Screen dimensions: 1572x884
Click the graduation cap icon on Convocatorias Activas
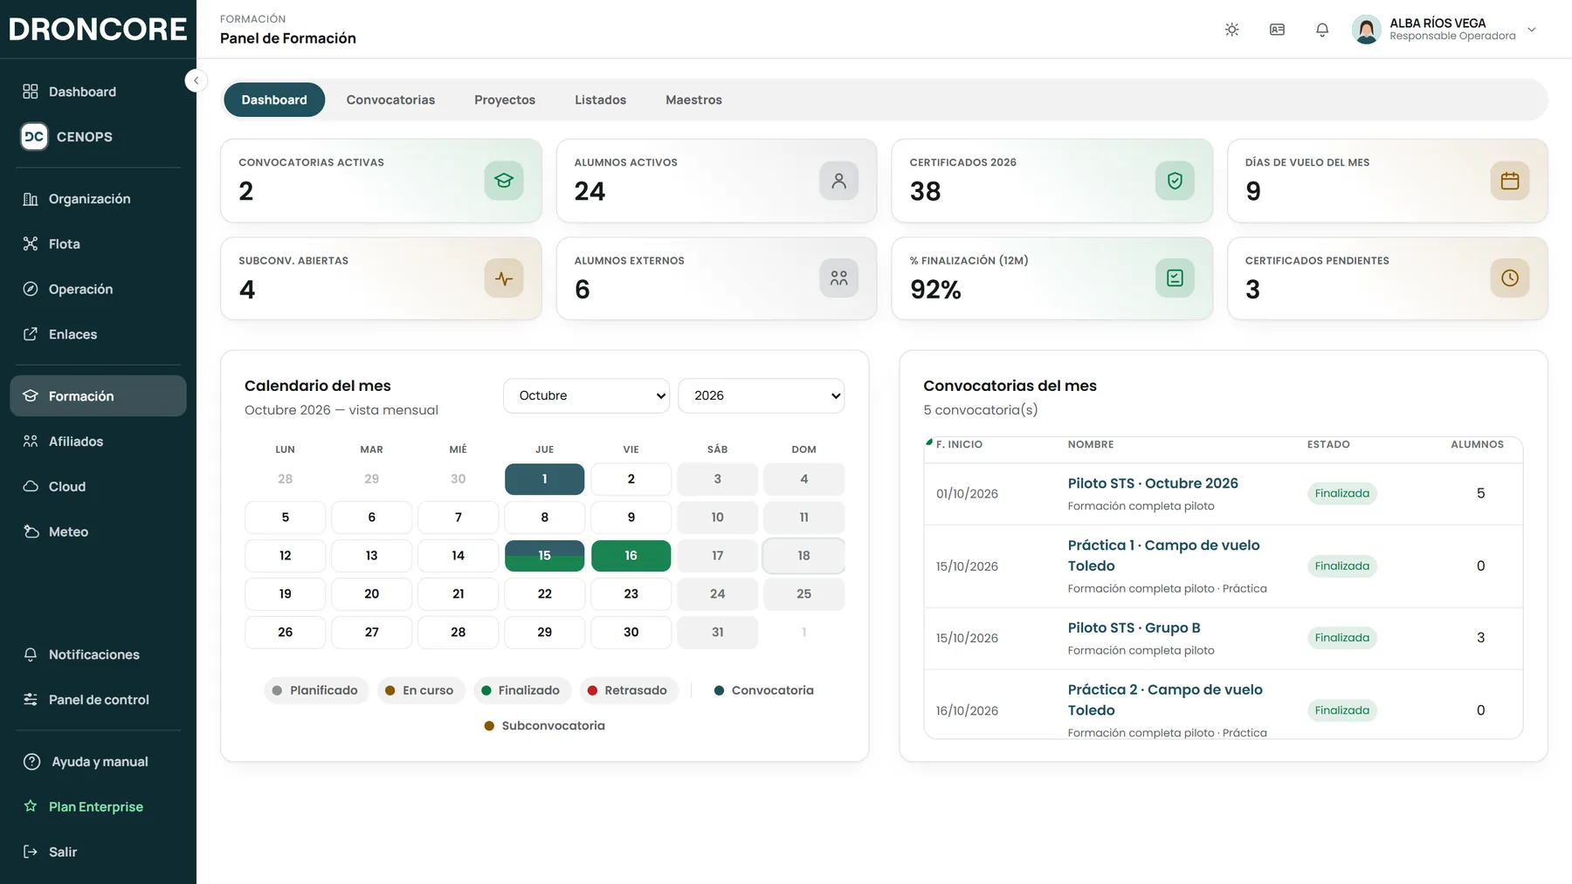(x=504, y=181)
